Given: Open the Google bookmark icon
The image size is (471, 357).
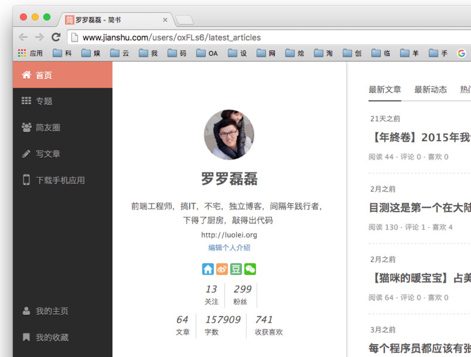Looking at the screenshot, I should (x=461, y=53).
